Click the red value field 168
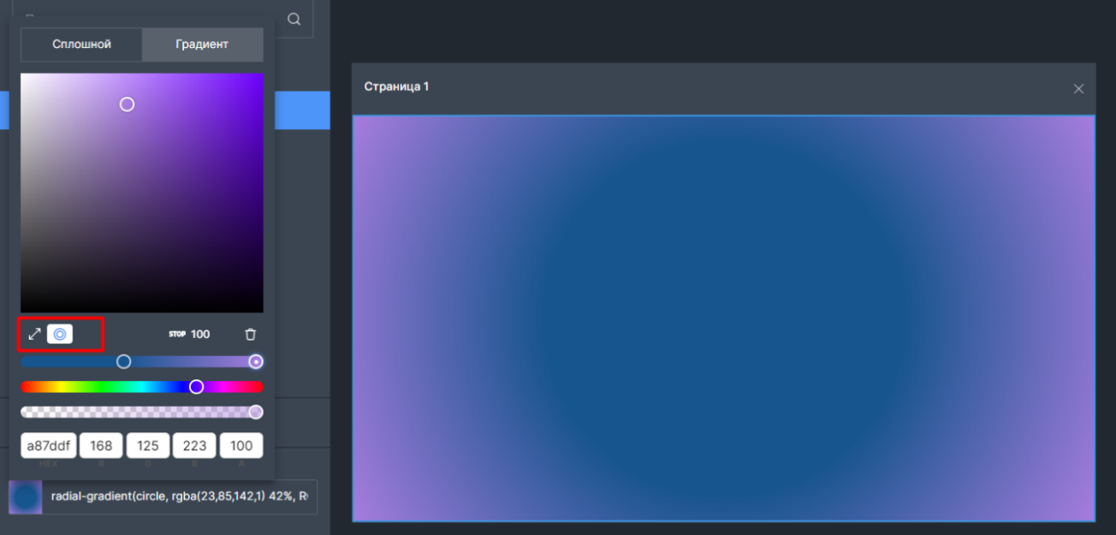This screenshot has height=535, width=1116. (101, 446)
